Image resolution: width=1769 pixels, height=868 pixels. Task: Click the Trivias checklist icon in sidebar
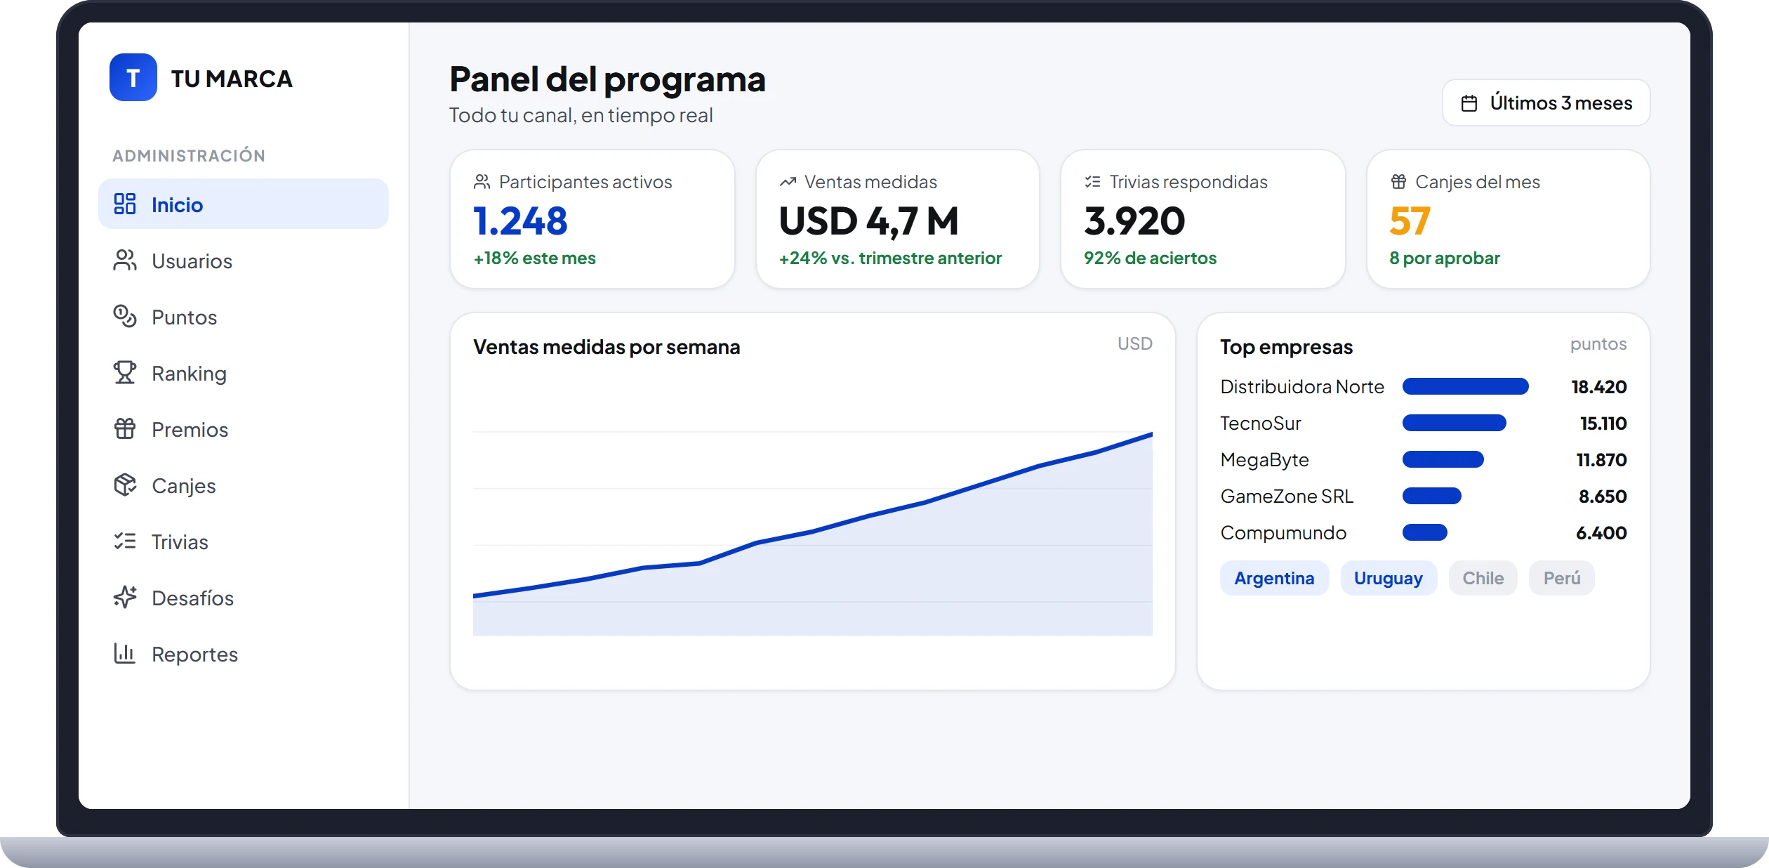pos(125,541)
